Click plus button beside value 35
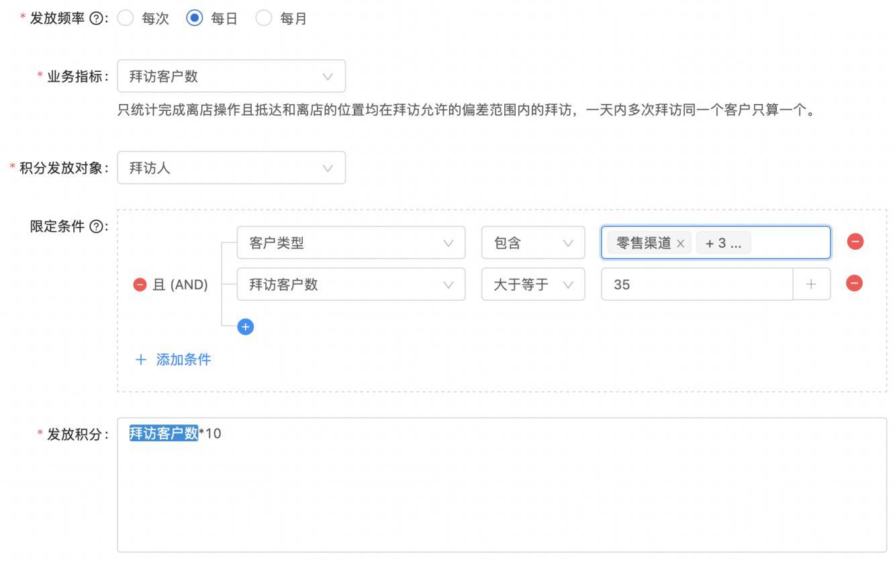Viewport: 895px width, 562px height. click(811, 285)
